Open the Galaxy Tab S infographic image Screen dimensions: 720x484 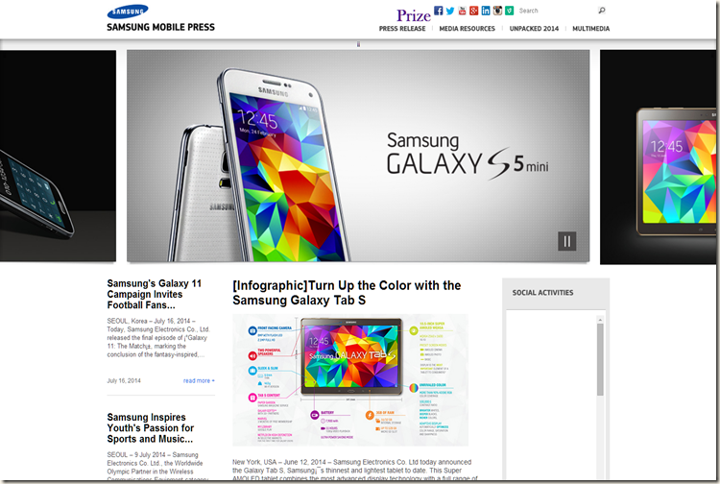point(350,379)
